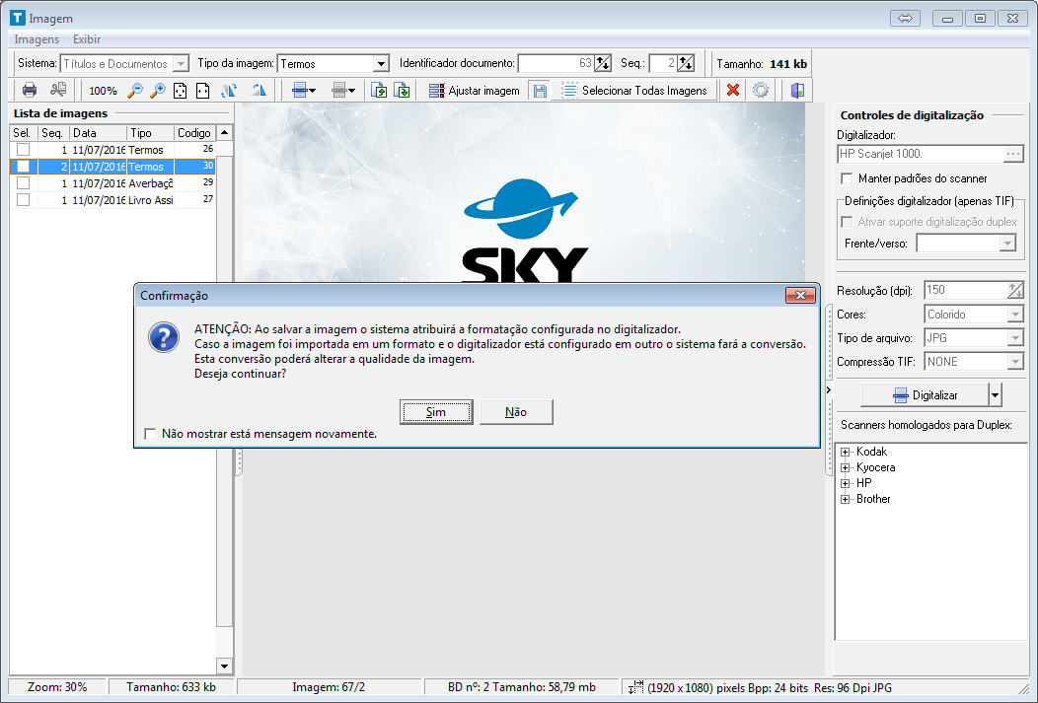The width and height of the screenshot is (1038, 703).
Task: Click the blue question mark icon in dialog
Action: click(164, 337)
